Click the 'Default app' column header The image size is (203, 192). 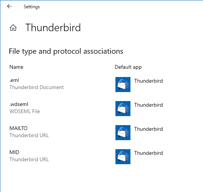click(x=128, y=67)
